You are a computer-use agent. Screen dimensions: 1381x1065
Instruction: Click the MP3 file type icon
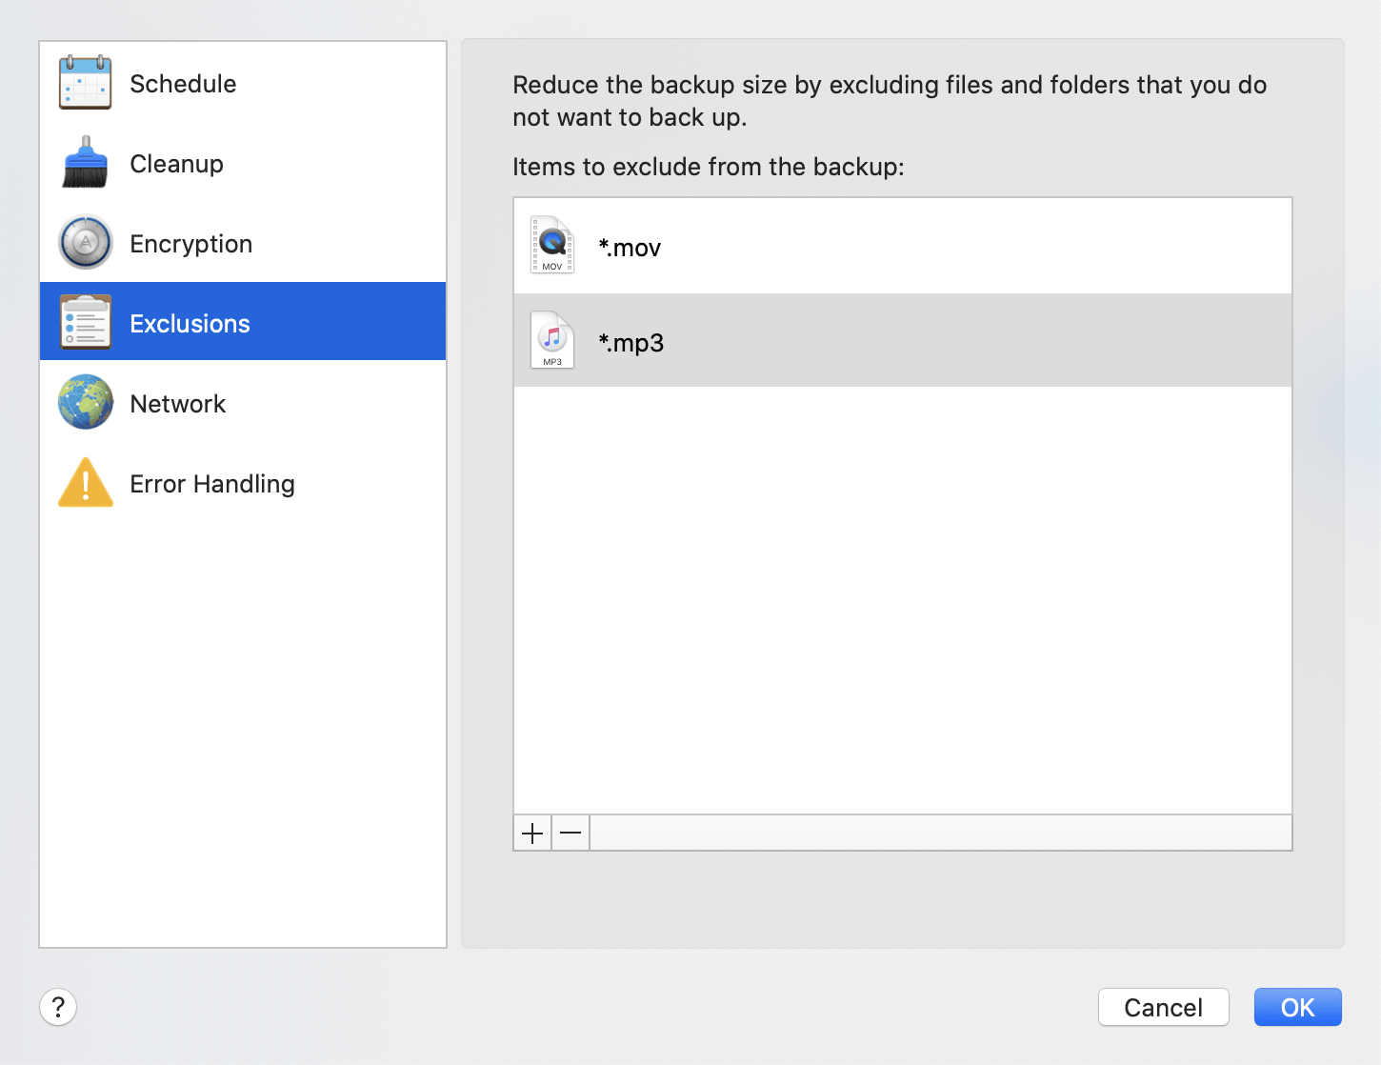click(552, 341)
